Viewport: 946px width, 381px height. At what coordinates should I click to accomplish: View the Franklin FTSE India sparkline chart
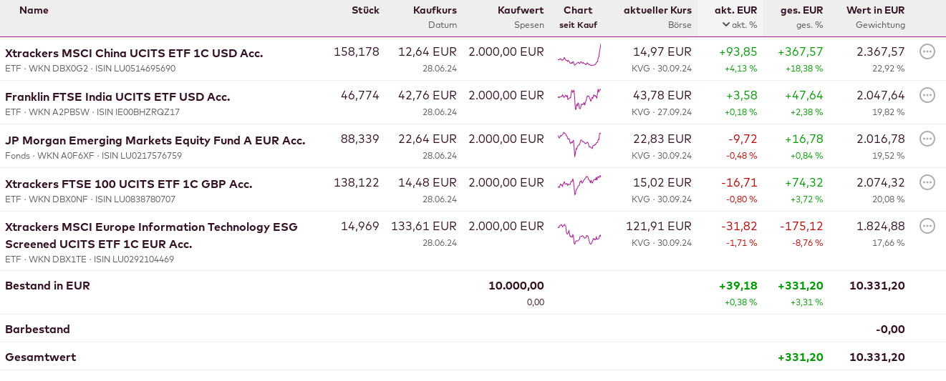point(579,99)
